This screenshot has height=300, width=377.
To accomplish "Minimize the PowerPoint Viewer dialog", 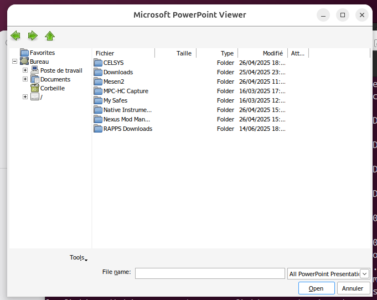I will (x=323, y=15).
